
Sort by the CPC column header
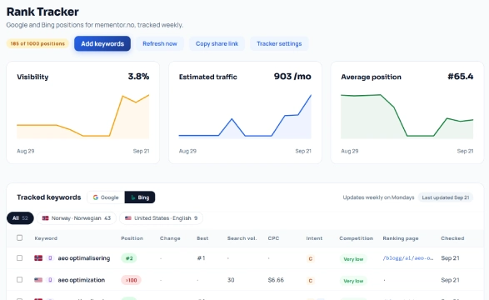(x=273, y=238)
